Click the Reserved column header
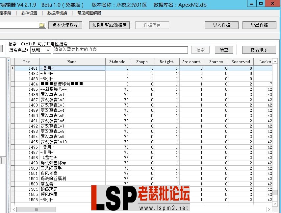 pyautogui.click(x=241, y=62)
